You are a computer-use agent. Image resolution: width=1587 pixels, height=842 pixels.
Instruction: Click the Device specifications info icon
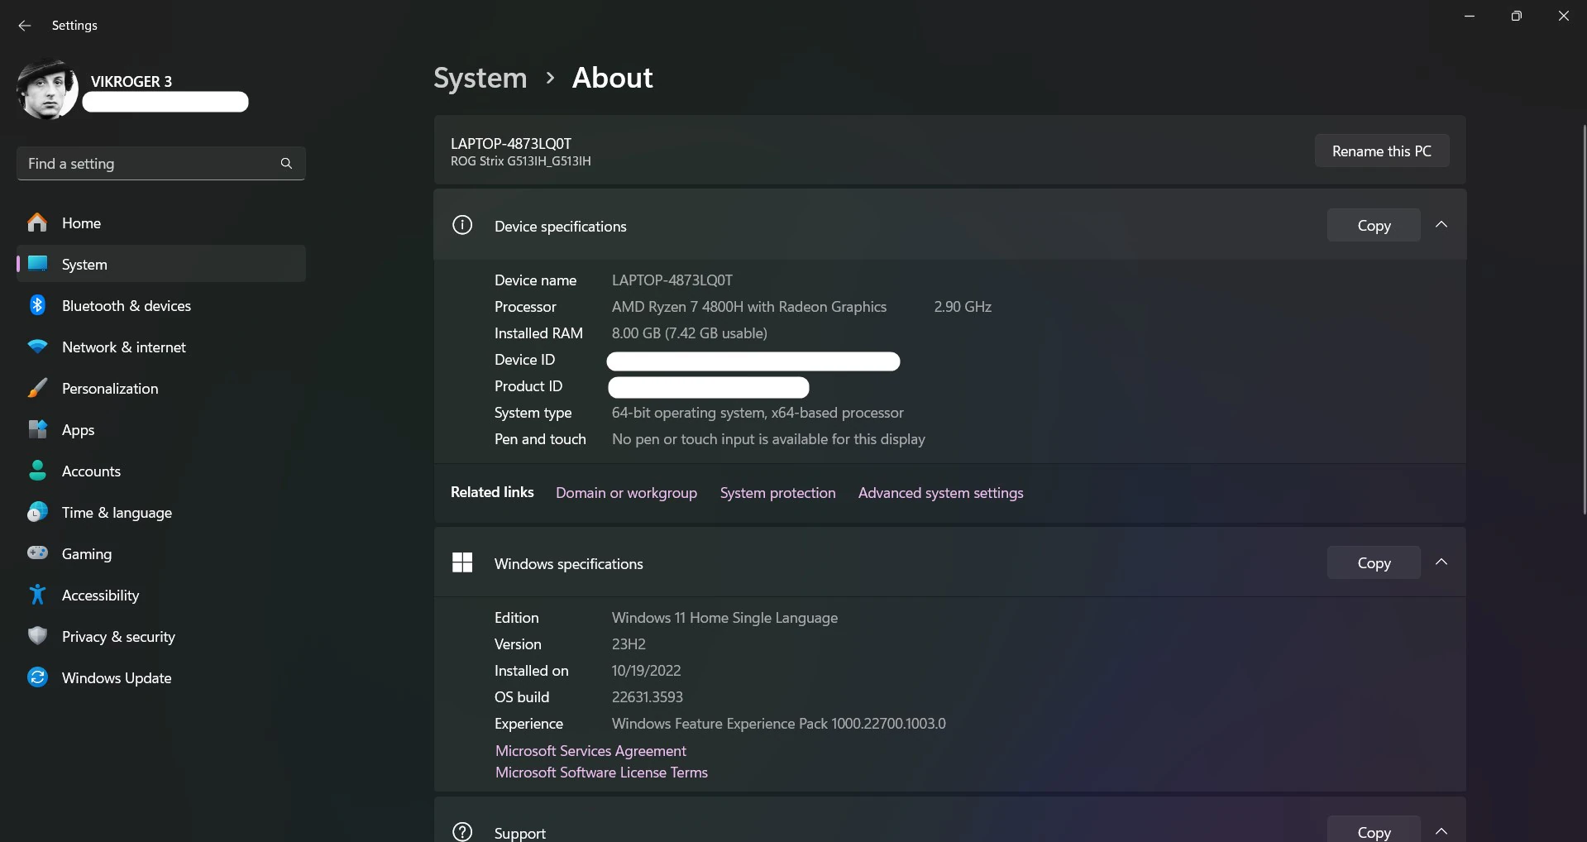[462, 225]
